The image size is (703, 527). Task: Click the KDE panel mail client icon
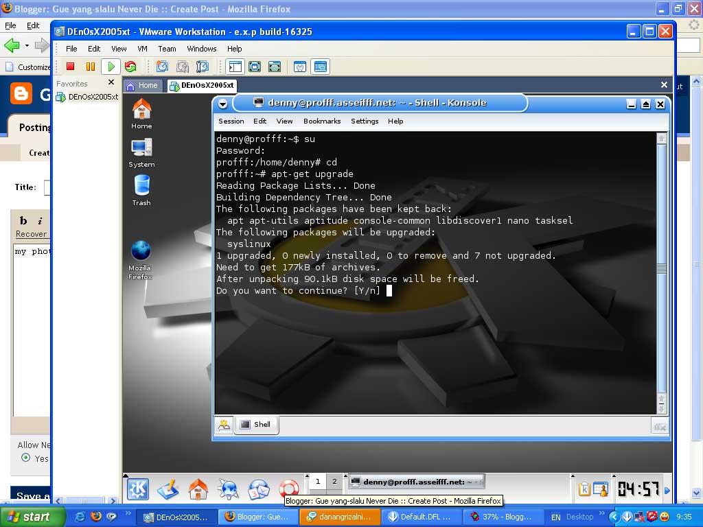pyautogui.click(x=259, y=489)
